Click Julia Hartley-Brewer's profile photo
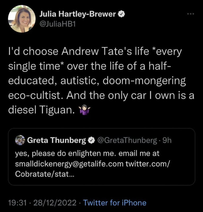This screenshot has height=212, width=203. pyautogui.click(x=22, y=19)
